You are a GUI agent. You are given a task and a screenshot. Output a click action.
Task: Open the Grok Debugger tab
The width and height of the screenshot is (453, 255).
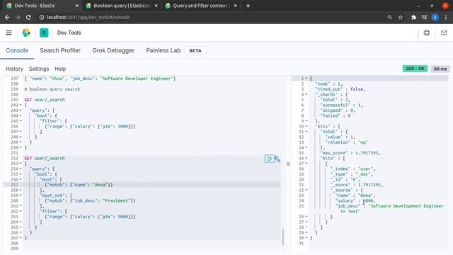pos(113,50)
